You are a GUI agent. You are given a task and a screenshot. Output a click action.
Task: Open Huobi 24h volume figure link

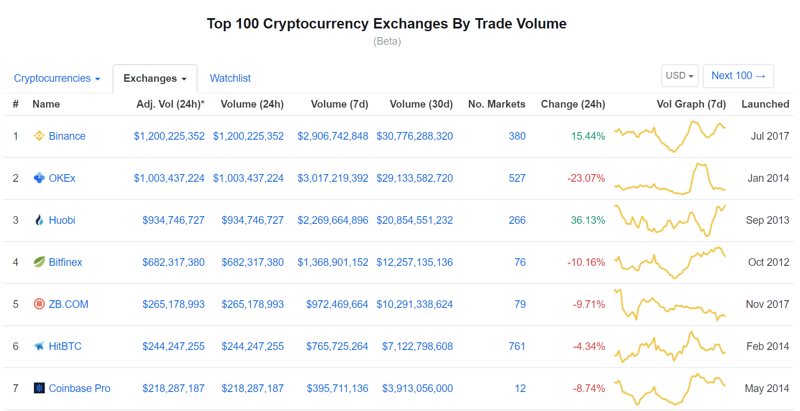click(x=252, y=220)
